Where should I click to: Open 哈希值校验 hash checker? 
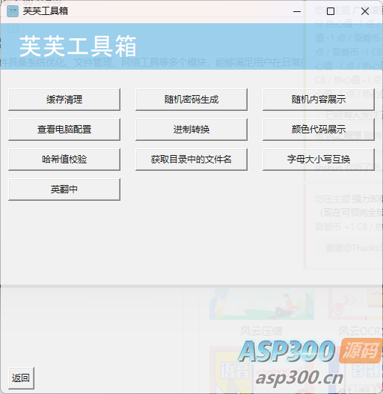pyautogui.click(x=64, y=160)
